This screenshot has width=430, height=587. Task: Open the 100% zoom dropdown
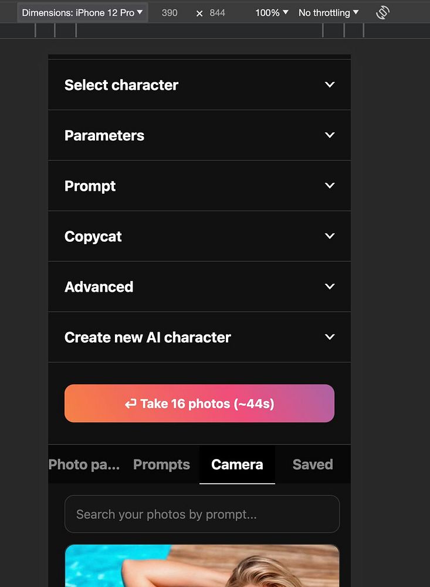272,12
